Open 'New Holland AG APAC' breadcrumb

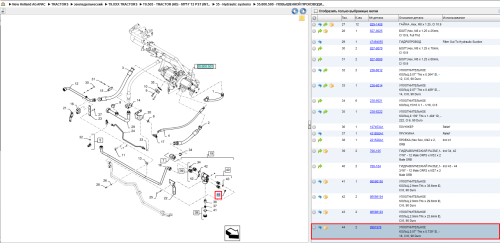click(x=28, y=4)
